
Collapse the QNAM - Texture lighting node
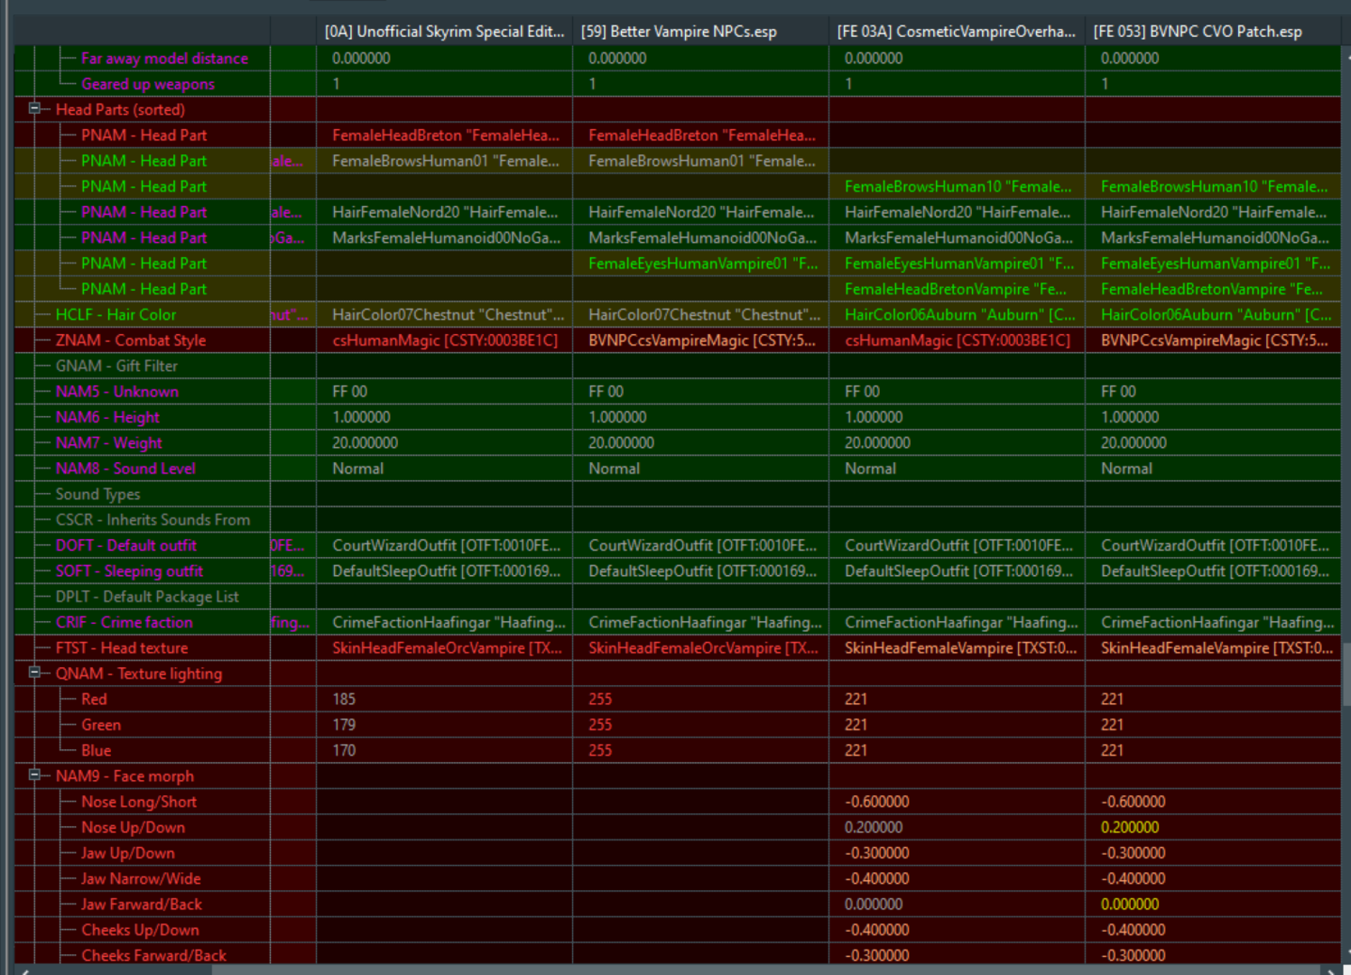34,673
